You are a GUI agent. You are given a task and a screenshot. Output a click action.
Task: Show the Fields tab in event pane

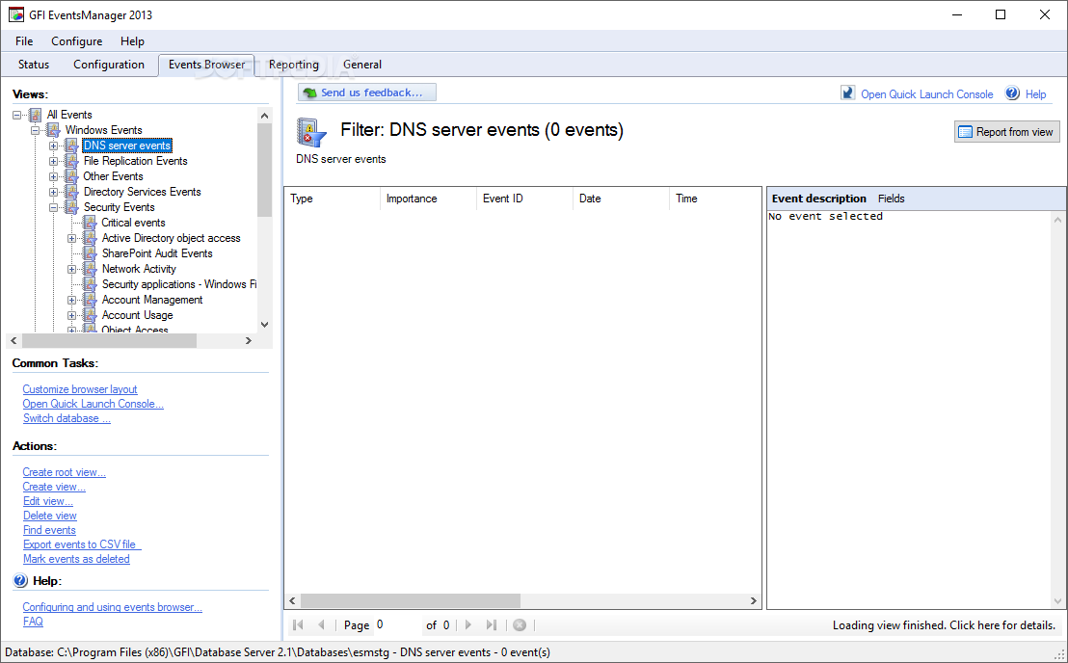tap(891, 199)
